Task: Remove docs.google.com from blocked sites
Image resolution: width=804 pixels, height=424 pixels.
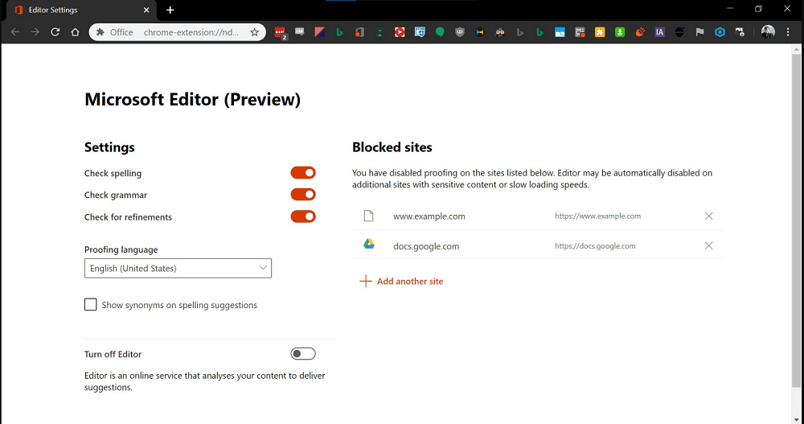Action: click(x=708, y=246)
